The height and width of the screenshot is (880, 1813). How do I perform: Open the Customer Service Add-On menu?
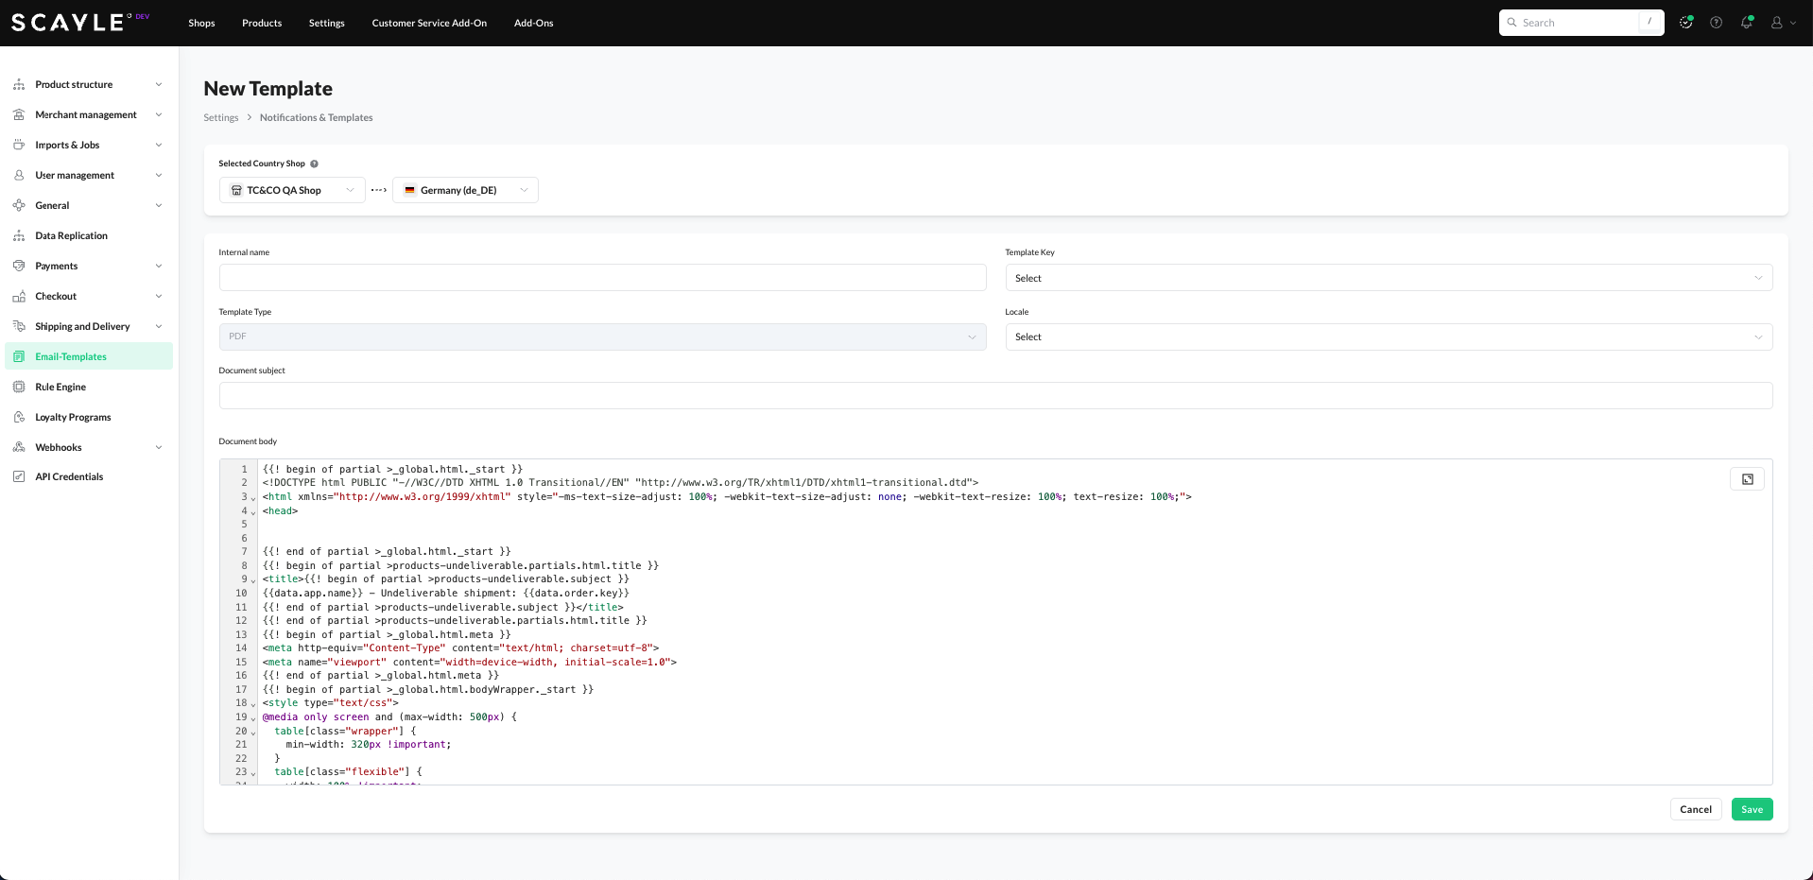tap(429, 23)
